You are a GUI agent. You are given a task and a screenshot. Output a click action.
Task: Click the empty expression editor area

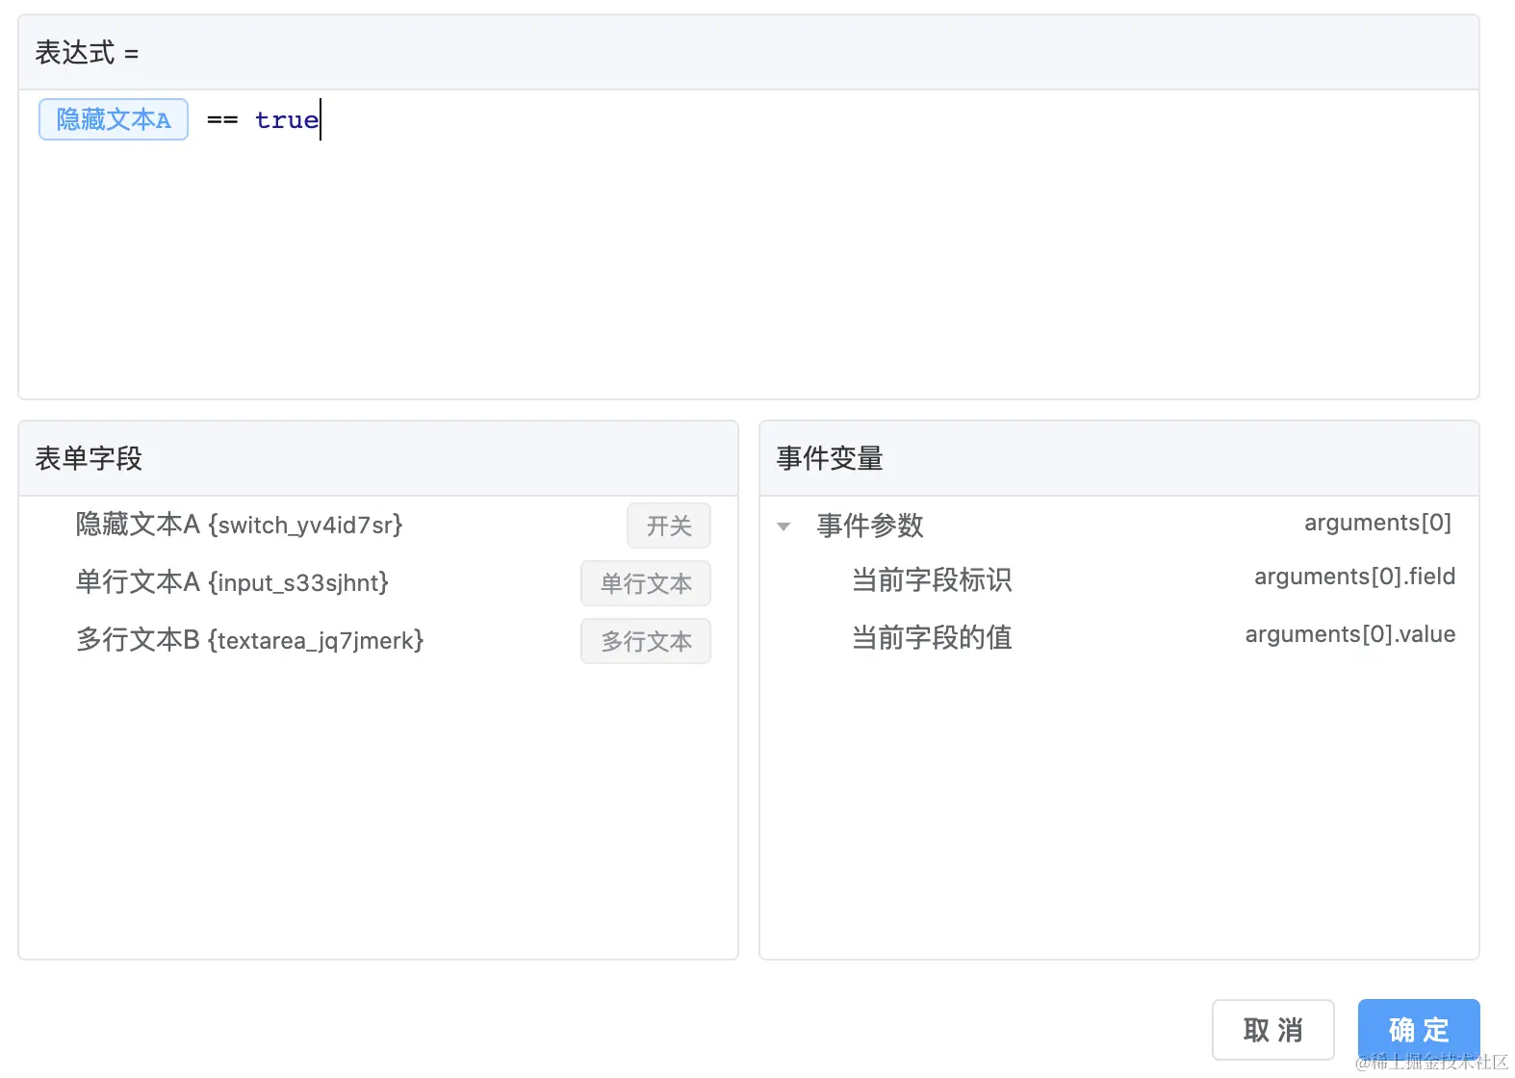(x=748, y=269)
